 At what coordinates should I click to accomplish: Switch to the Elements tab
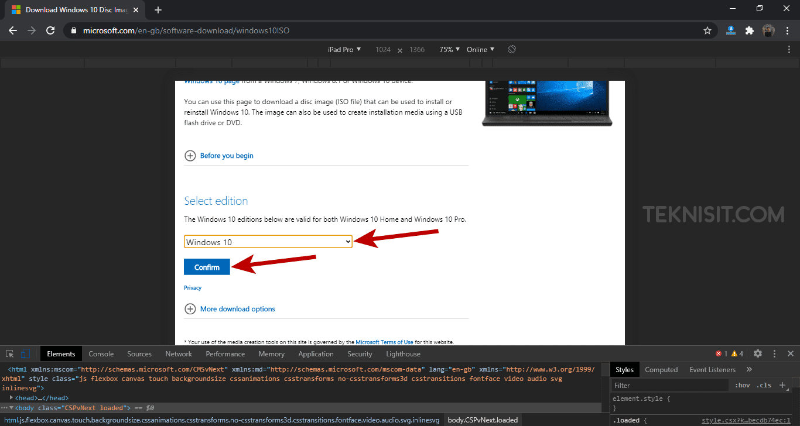[61, 353]
